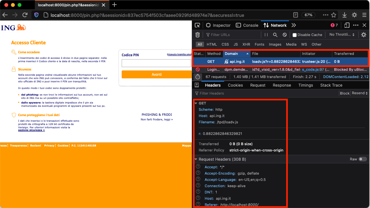This screenshot has height=208, width=370.
Task: Filter requests by XHR type
Action: [x=246, y=44]
